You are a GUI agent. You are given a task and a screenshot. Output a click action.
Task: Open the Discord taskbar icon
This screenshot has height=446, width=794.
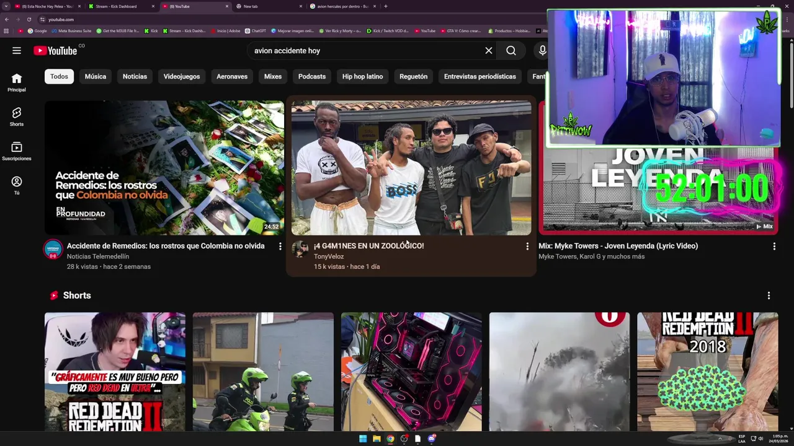point(432,439)
